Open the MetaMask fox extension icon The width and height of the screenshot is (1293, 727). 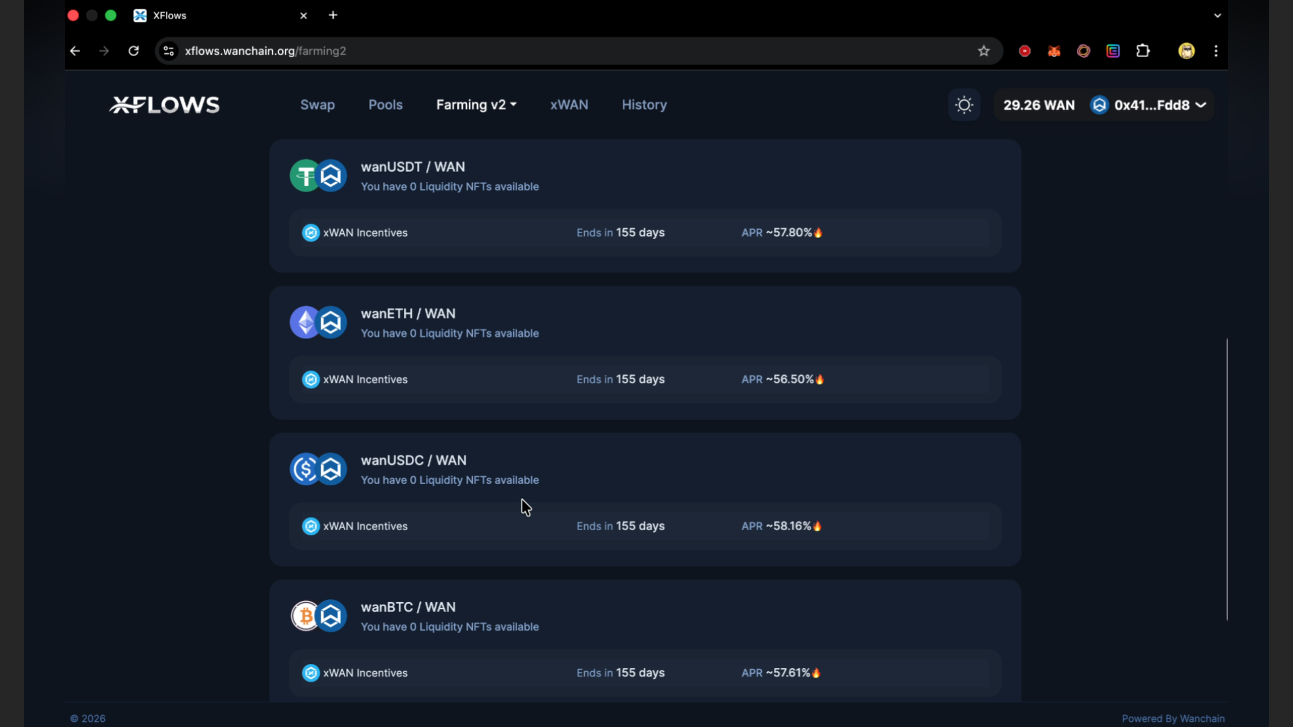click(1054, 51)
